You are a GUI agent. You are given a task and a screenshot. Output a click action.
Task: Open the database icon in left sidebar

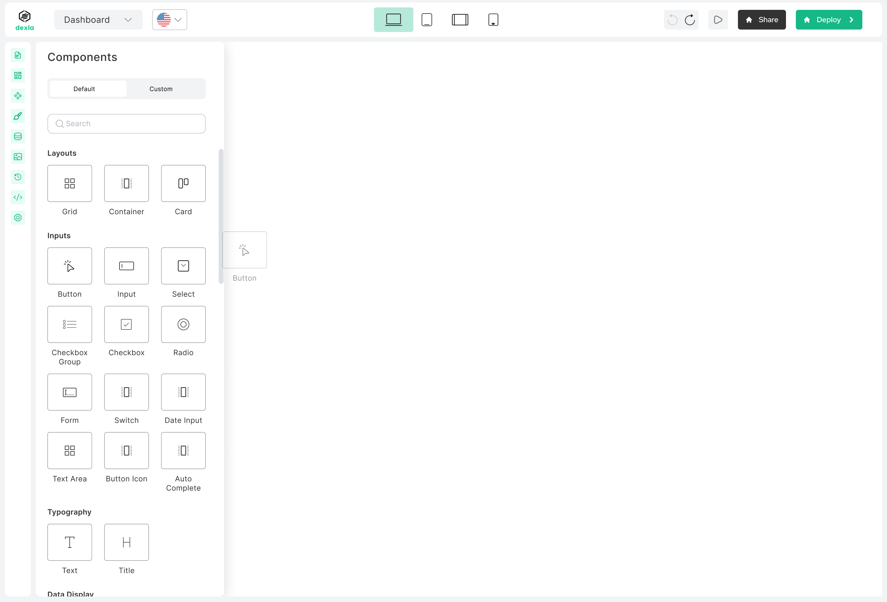[18, 137]
